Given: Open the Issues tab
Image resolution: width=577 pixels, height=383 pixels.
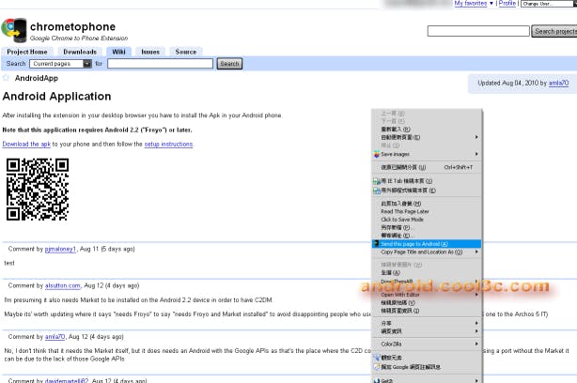Looking at the screenshot, I should 150,52.
